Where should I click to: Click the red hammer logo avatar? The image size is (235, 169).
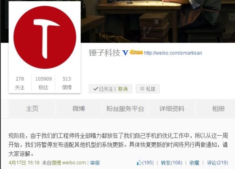click(x=45, y=37)
